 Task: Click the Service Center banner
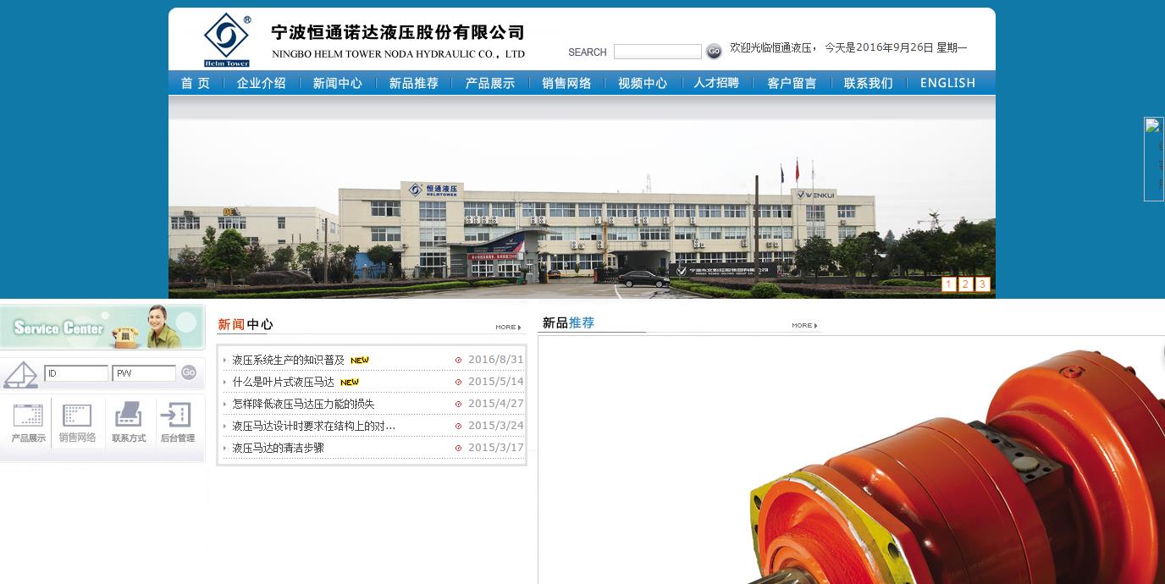pyautogui.click(x=102, y=327)
